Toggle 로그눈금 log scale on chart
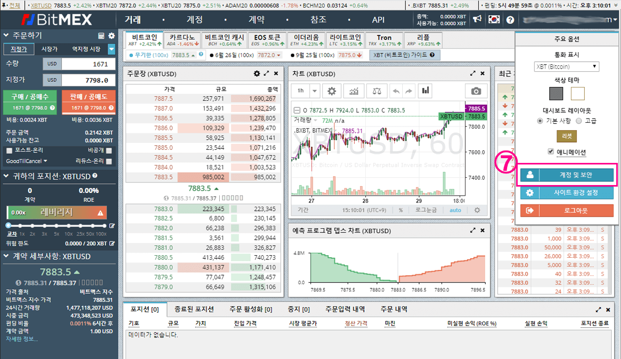The width and height of the screenshot is (621, 359). point(426,210)
